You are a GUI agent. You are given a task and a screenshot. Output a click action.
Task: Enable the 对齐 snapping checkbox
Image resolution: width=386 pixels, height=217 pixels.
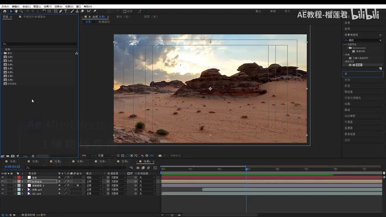point(125,11)
